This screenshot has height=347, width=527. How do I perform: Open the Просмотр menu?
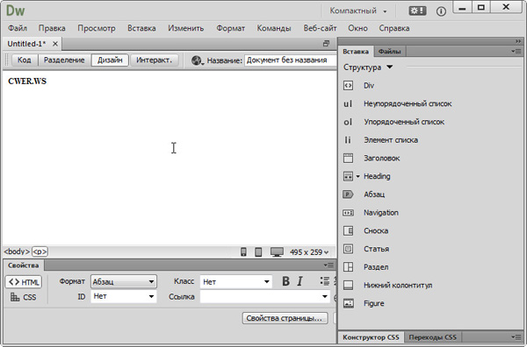click(x=97, y=28)
